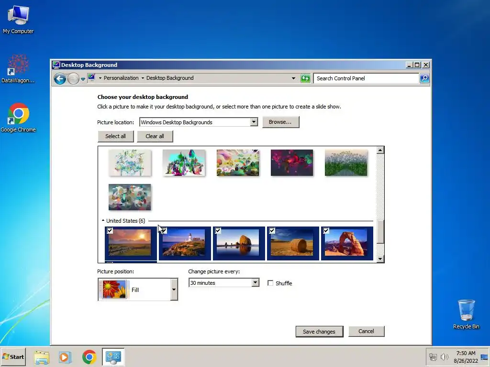
Task: Open Windows Media Player from the taskbar
Action: pyautogui.click(x=65, y=357)
